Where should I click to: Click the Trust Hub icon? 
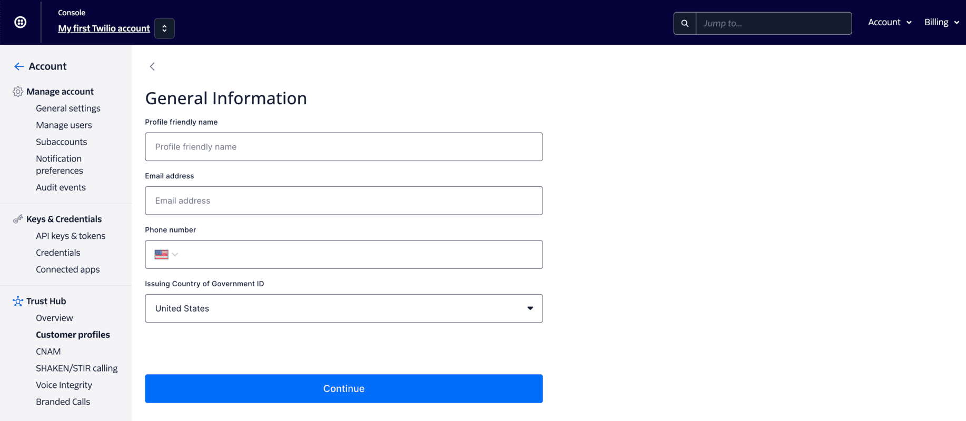(18, 301)
